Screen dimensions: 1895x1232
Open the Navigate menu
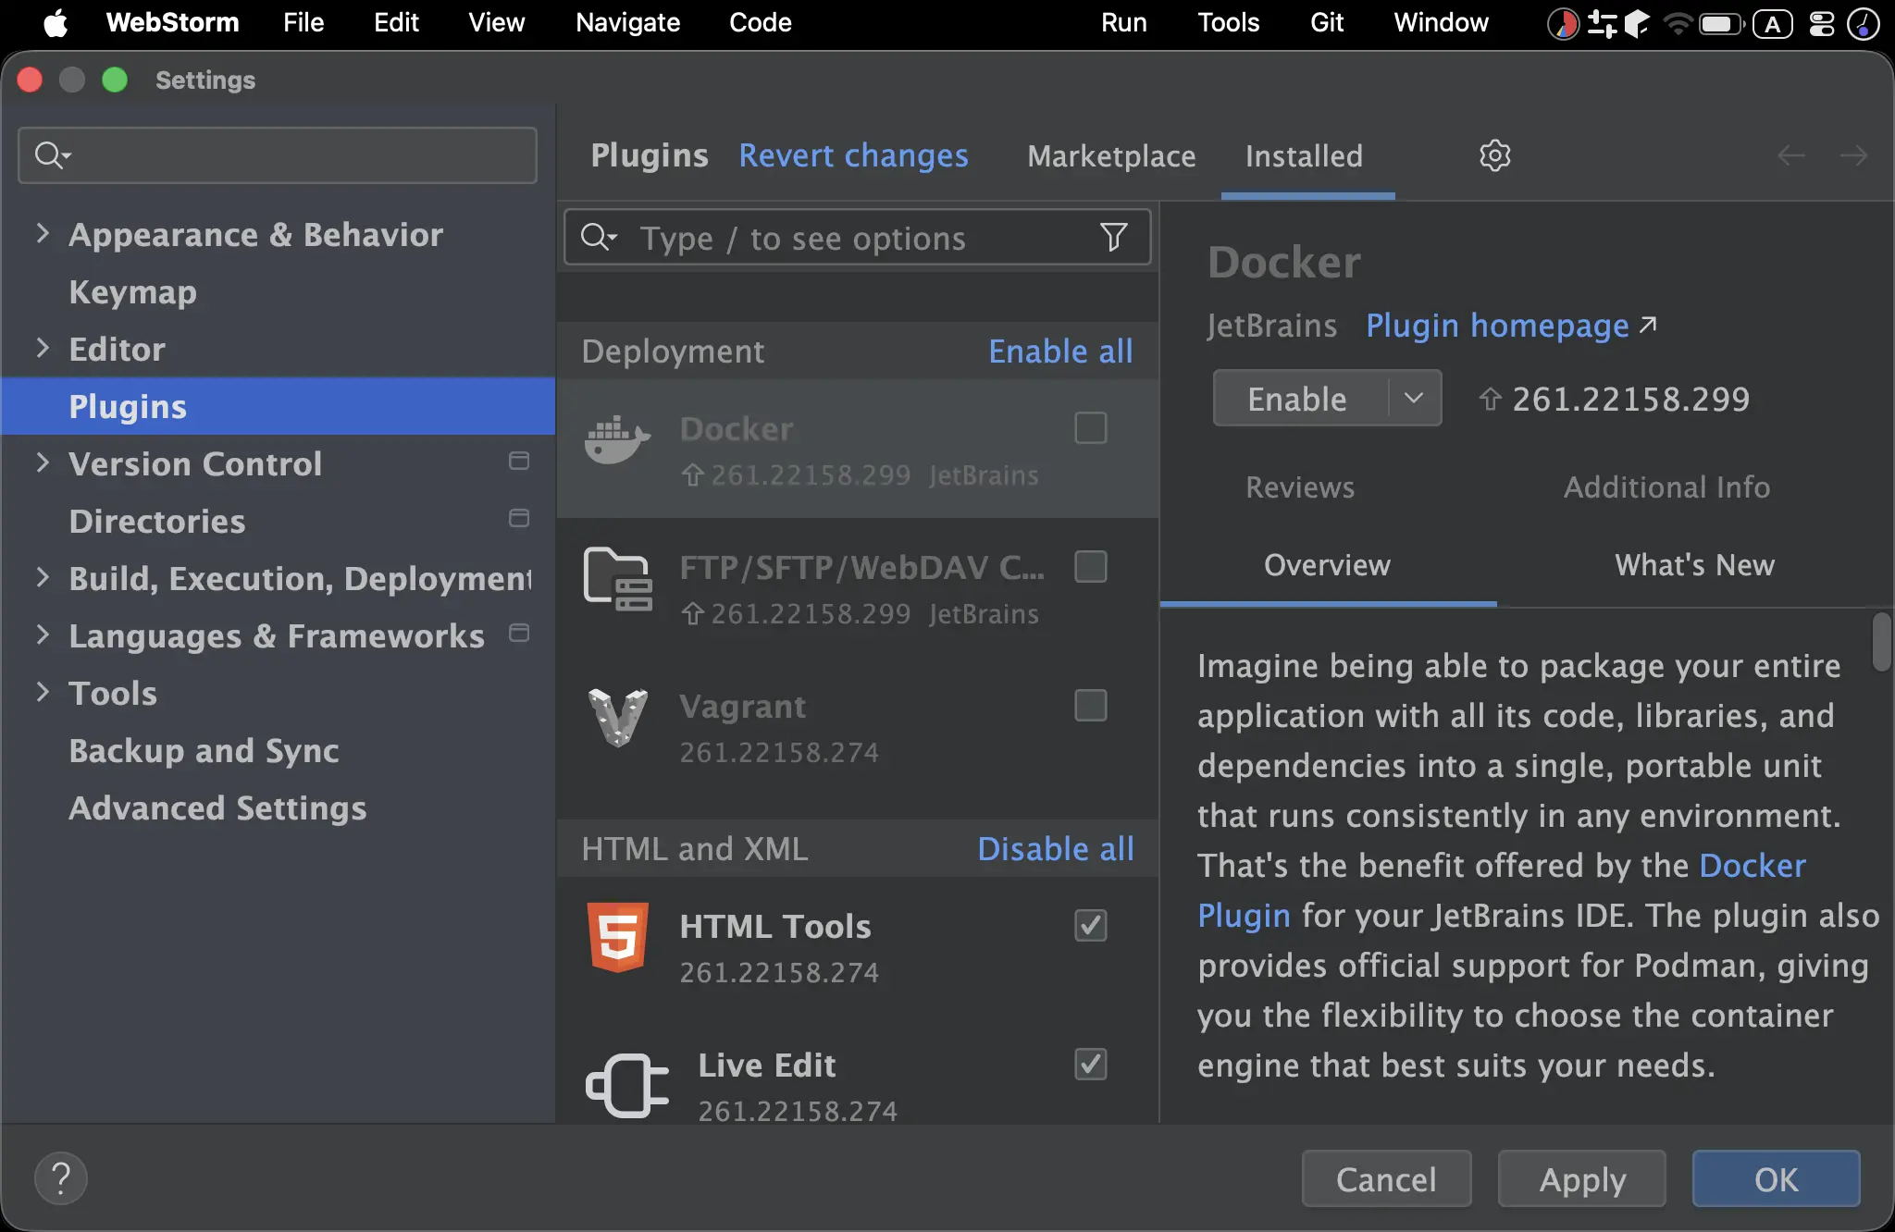click(x=627, y=22)
